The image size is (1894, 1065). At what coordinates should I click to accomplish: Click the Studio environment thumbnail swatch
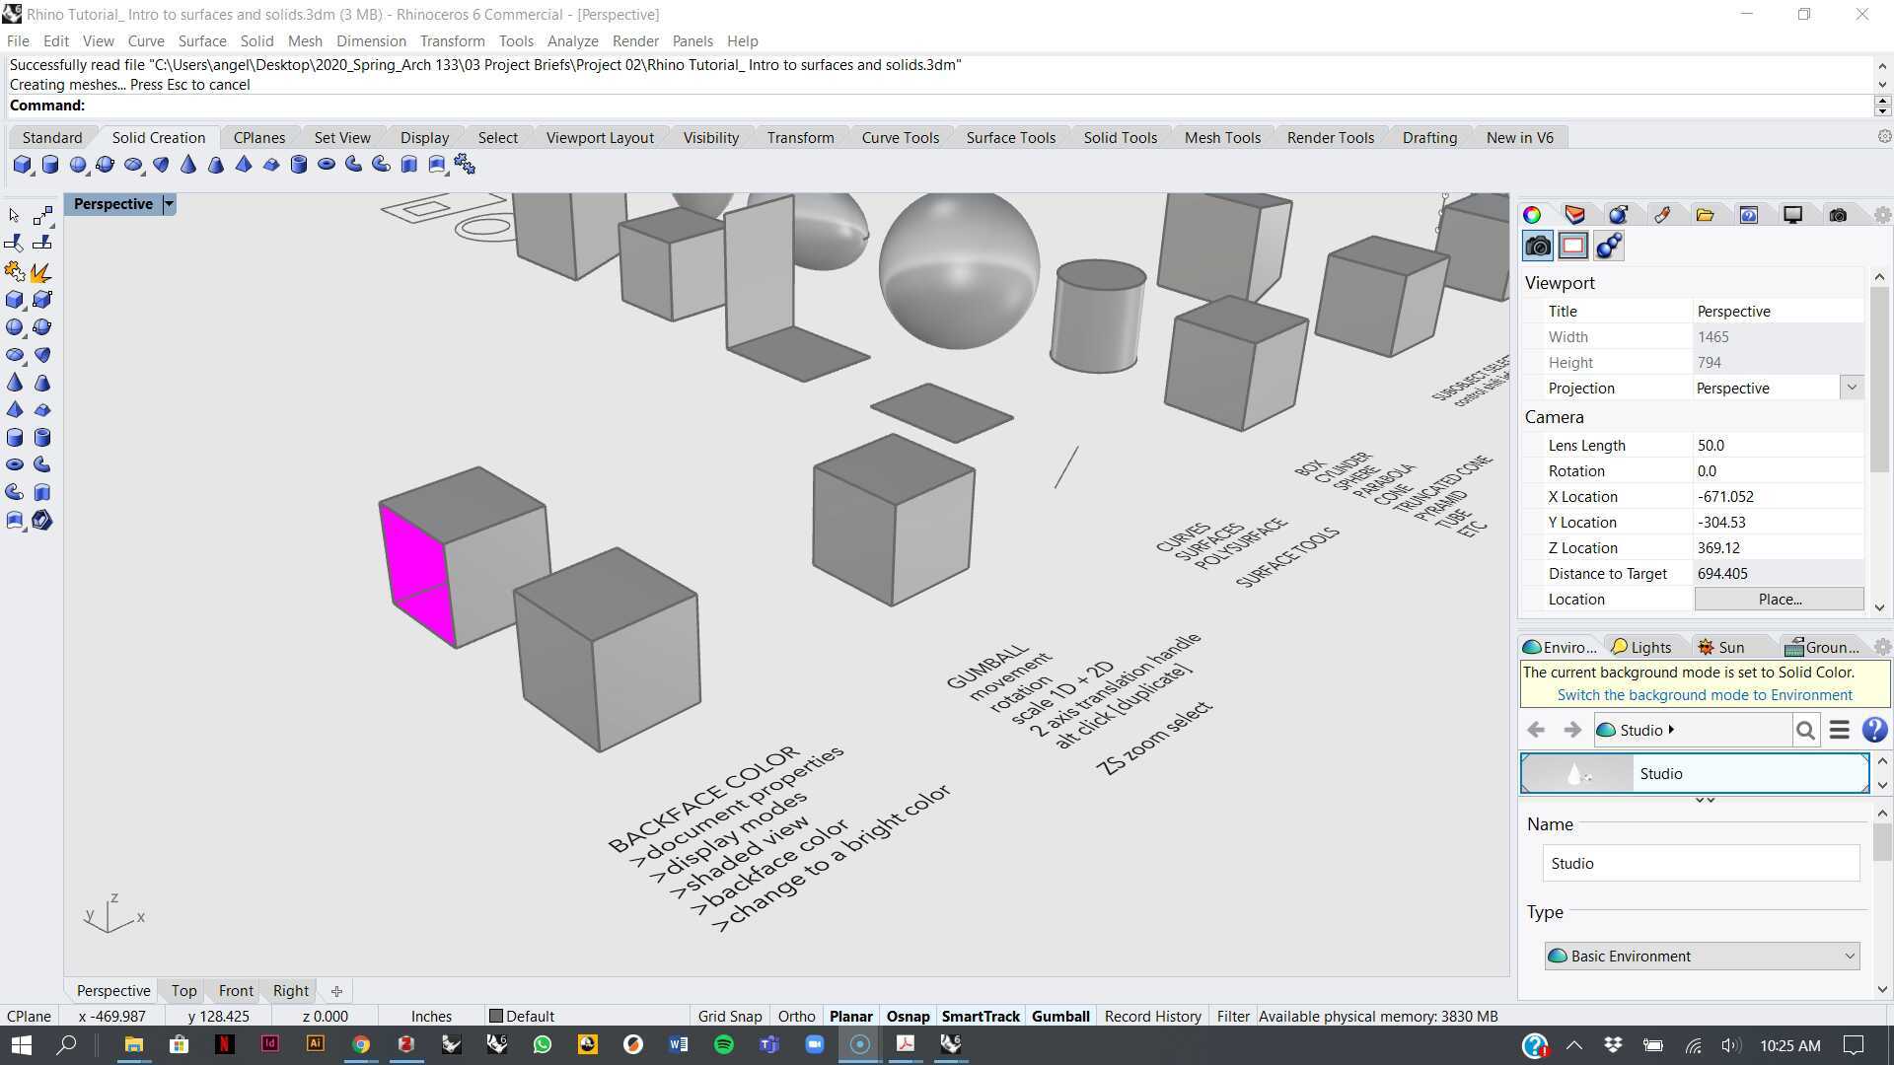tap(1575, 773)
